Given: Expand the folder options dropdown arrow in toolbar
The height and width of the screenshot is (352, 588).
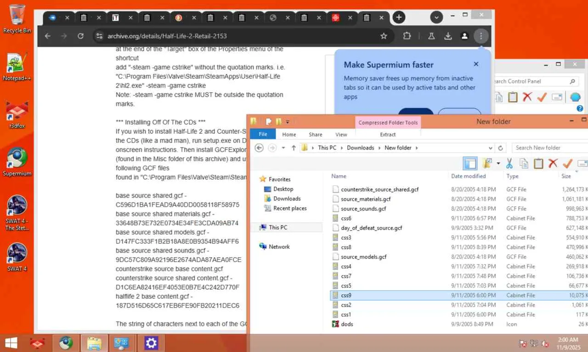Looking at the screenshot, I should pyautogui.click(x=498, y=163).
